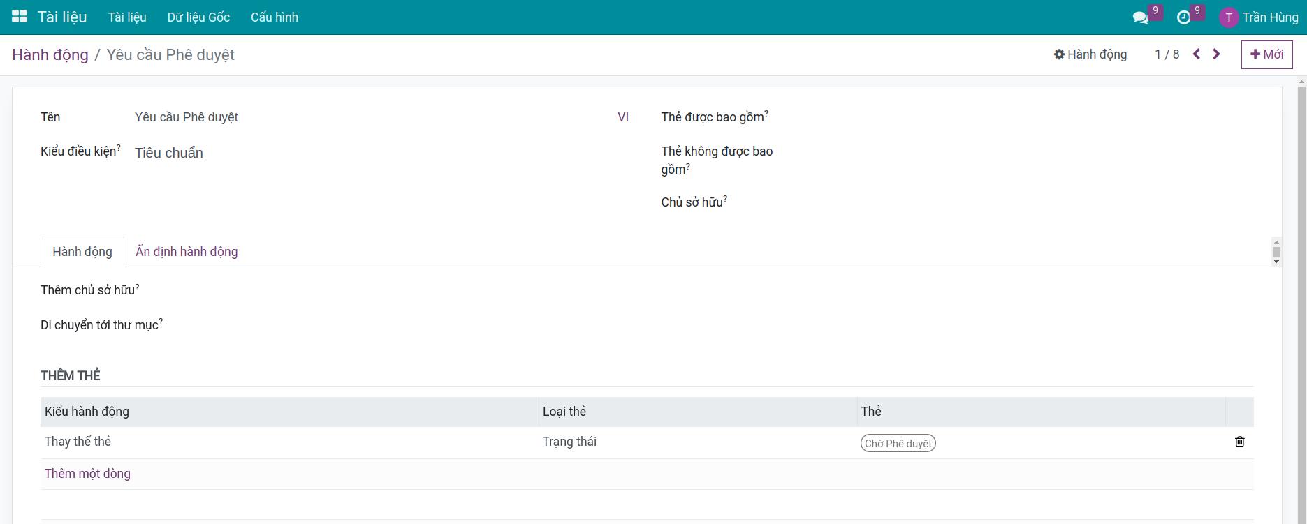The width and height of the screenshot is (1307, 524).
Task: Open the apps grid home menu
Action: (20, 17)
